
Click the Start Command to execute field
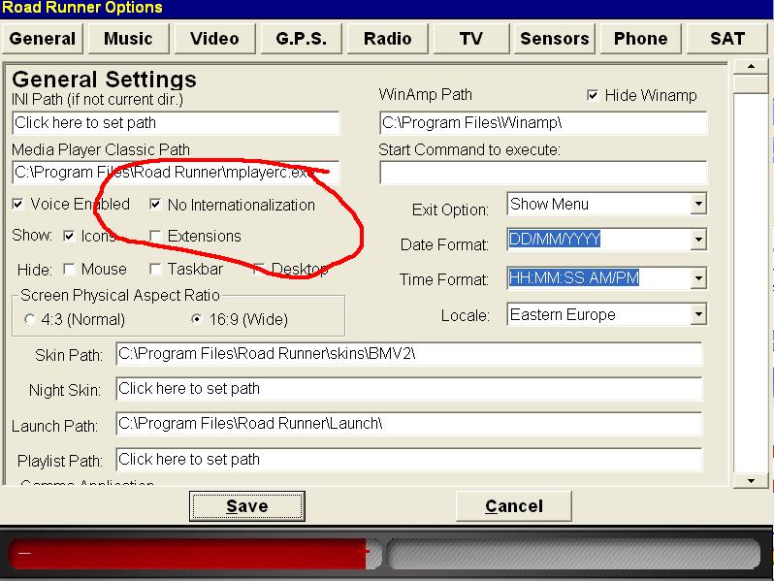point(542,174)
